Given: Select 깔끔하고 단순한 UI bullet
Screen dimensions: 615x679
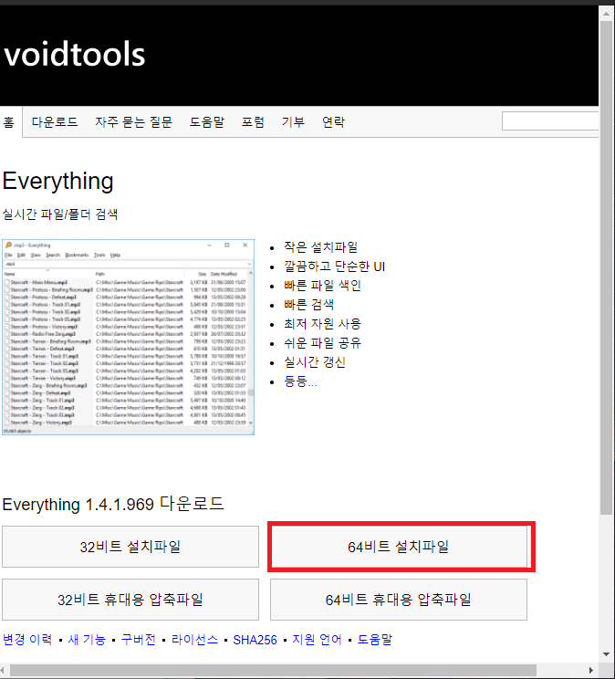Looking at the screenshot, I should [x=334, y=266].
